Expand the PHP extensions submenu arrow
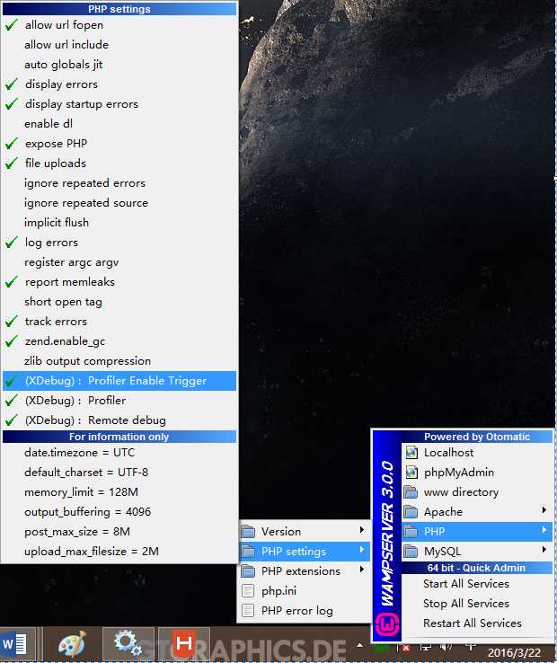Viewport: 557px width, 663px height. pyautogui.click(x=362, y=570)
